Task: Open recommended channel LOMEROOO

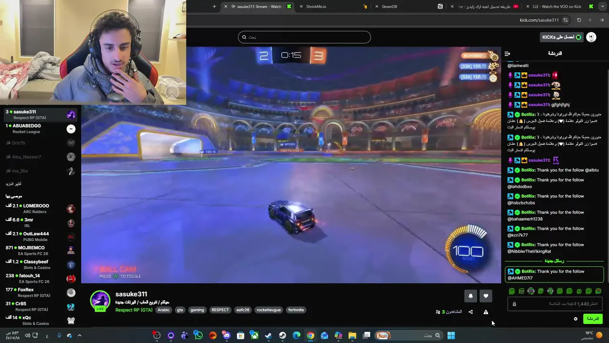Action: (40, 209)
